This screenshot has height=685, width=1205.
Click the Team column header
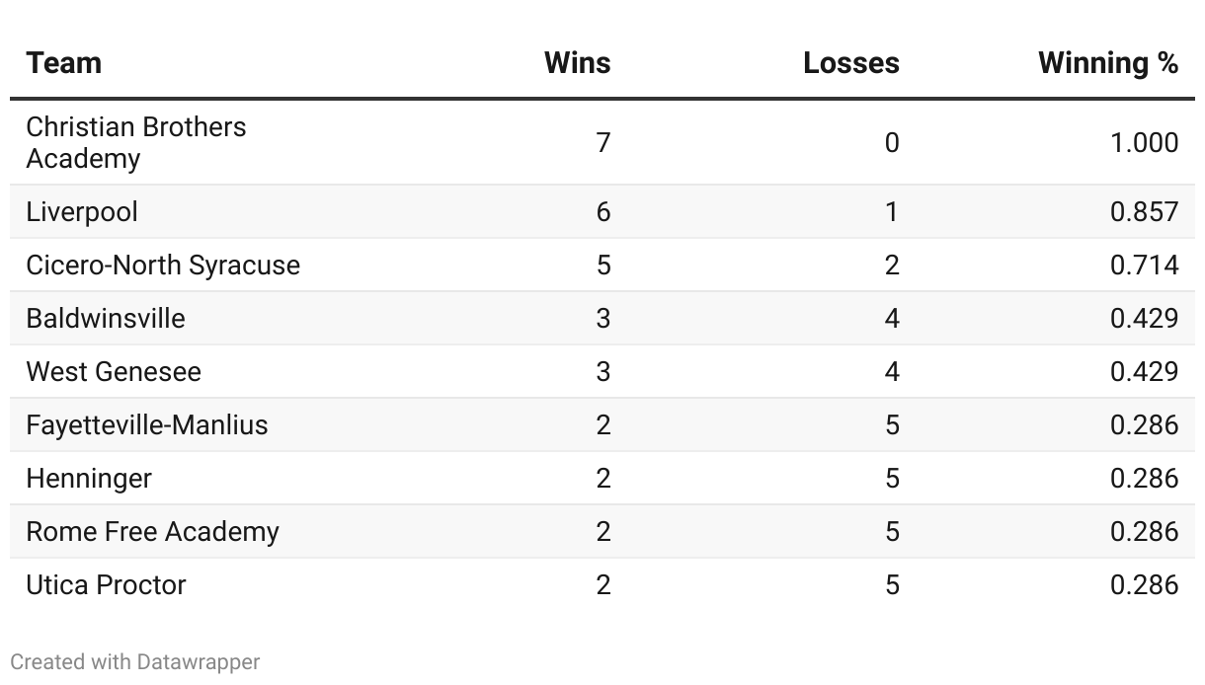point(64,63)
